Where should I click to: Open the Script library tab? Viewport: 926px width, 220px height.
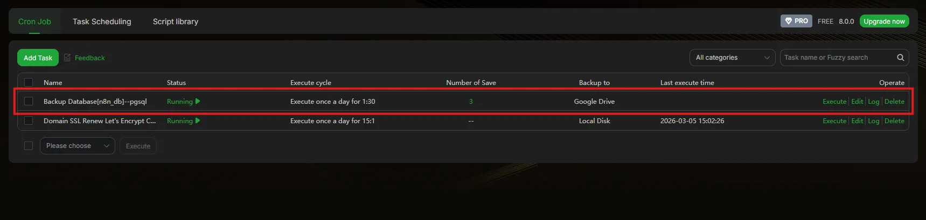tap(175, 22)
